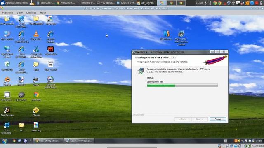
Task: Switch to 'webdev t...' window in top panel
Action: tap(66, 3)
